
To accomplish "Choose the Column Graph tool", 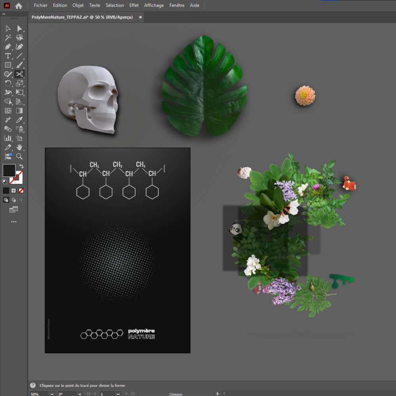I will 8,138.
